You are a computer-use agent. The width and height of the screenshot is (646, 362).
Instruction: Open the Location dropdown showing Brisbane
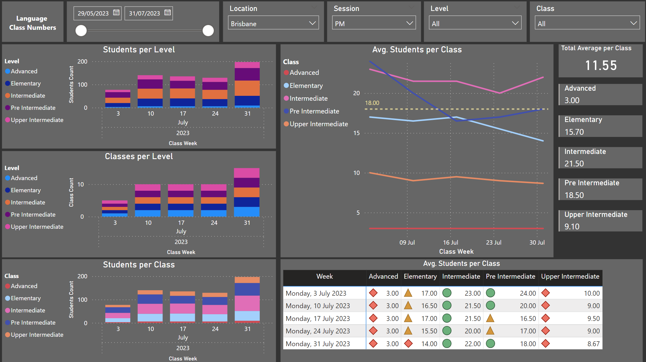273,23
